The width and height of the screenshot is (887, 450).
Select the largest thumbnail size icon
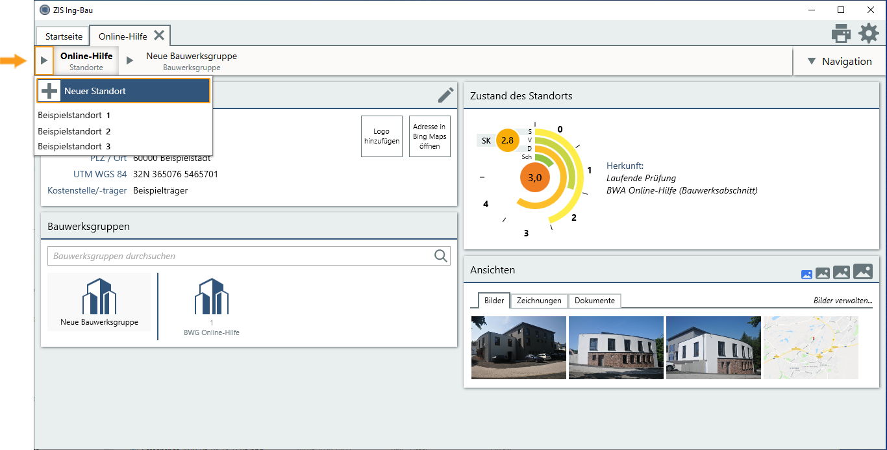[x=862, y=272]
